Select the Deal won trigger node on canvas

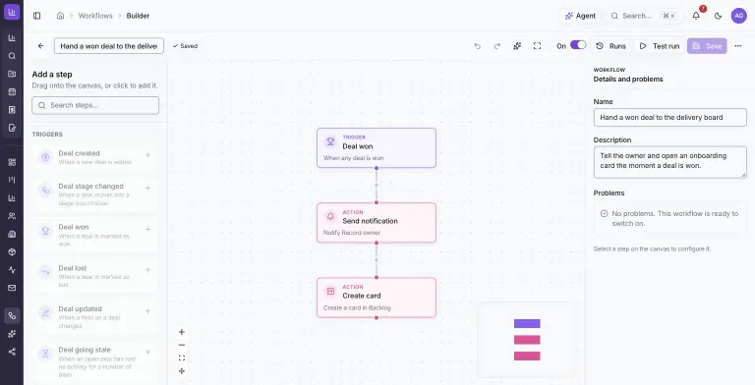[377, 147]
